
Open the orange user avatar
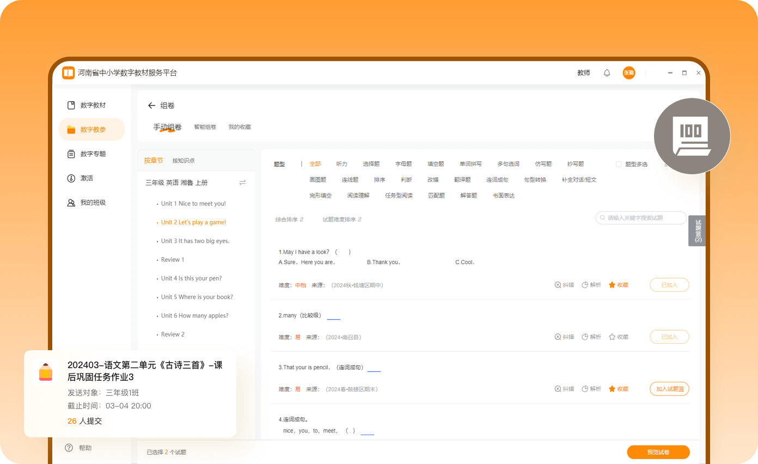(x=629, y=73)
